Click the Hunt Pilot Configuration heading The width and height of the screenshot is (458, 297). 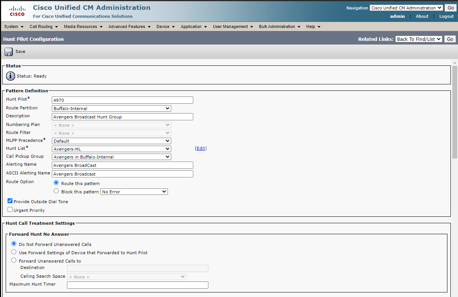pos(33,39)
